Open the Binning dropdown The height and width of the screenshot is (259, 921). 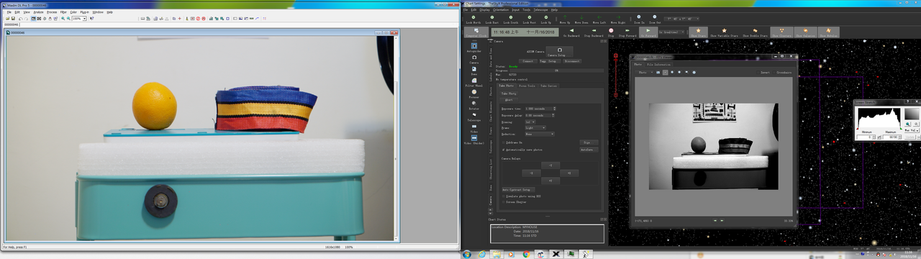531,122
